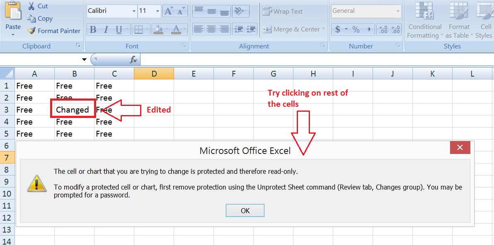Select column H header
494x245 pixels.
click(313, 74)
